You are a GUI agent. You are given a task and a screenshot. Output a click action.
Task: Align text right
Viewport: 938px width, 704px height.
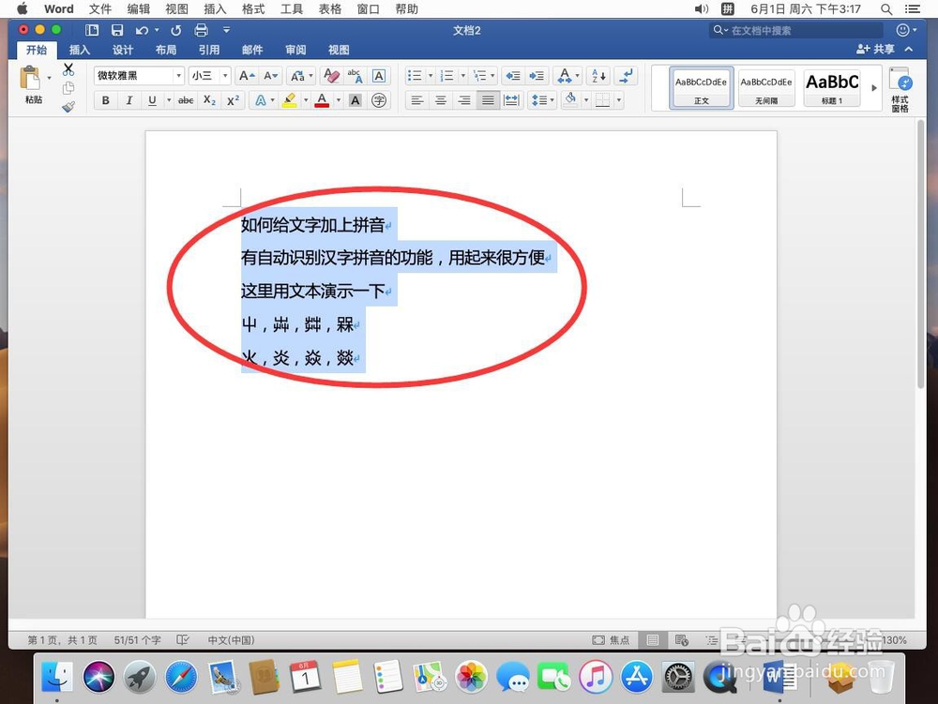tap(464, 100)
